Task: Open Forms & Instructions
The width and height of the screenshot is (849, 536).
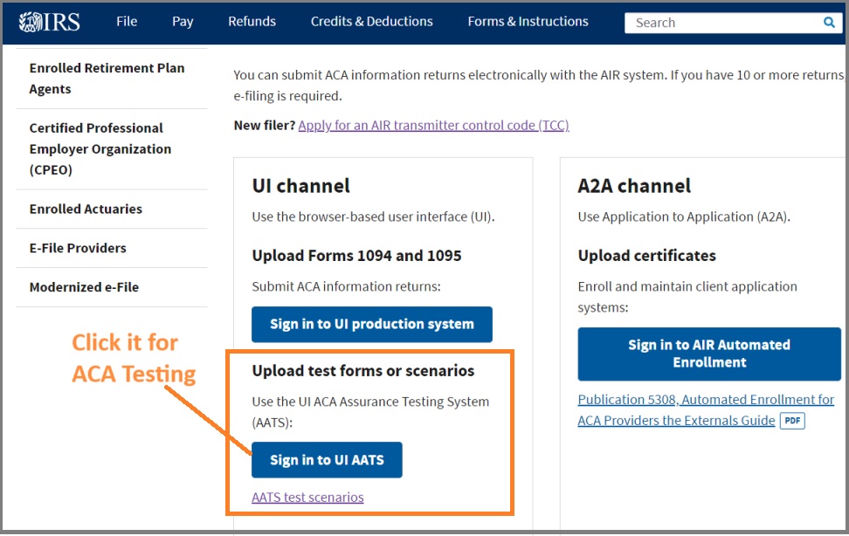Action: tap(528, 21)
